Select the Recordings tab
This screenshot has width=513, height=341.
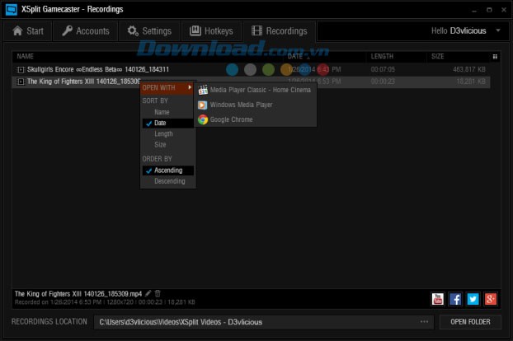tap(280, 31)
